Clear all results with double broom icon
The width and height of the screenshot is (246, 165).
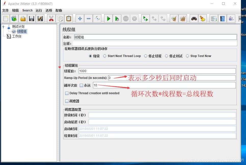pos(183,19)
